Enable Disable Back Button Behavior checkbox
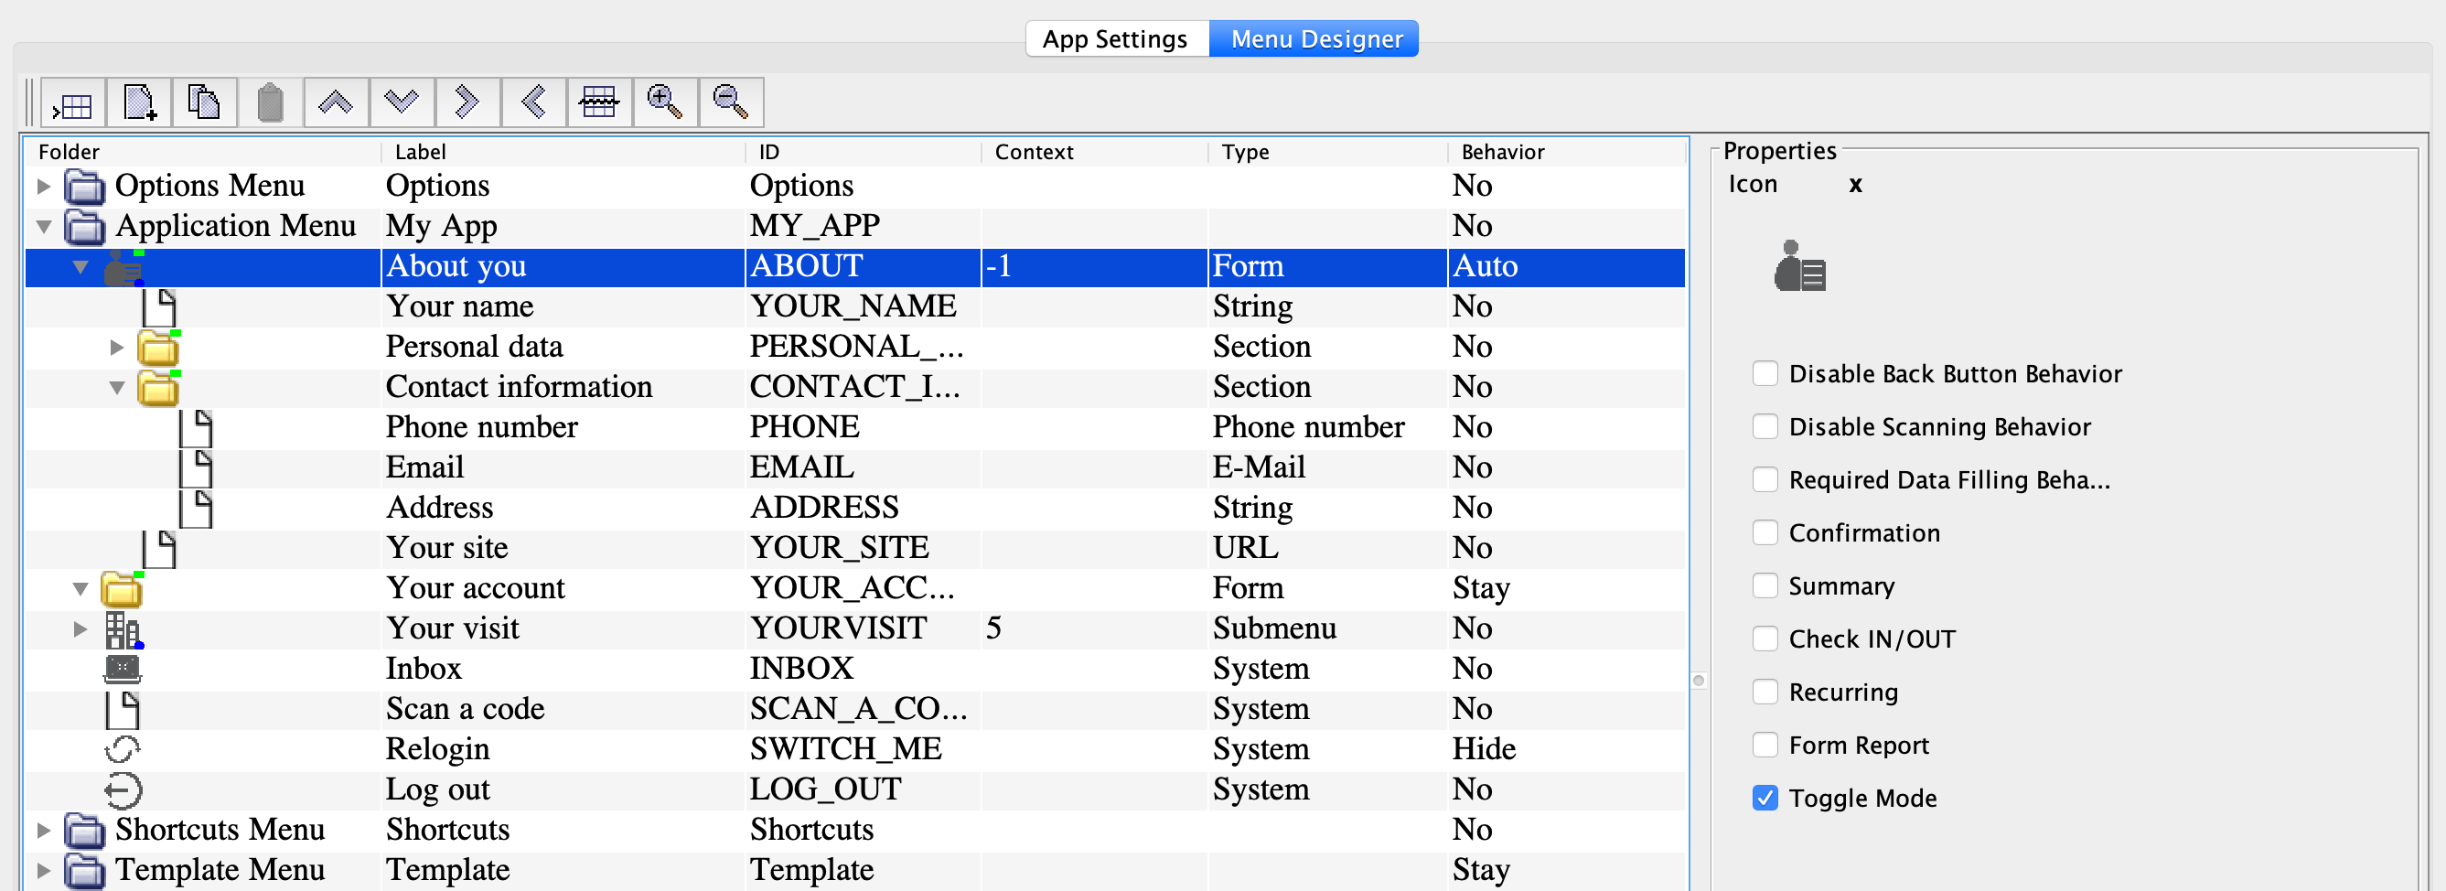 (x=1765, y=373)
